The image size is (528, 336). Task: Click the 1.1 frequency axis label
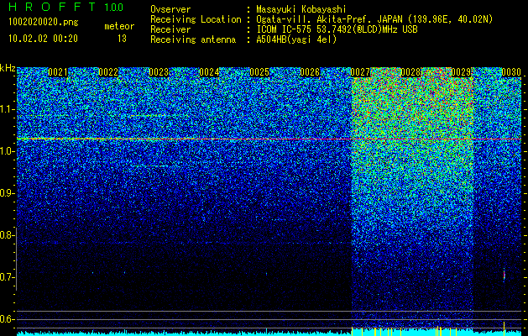6,109
